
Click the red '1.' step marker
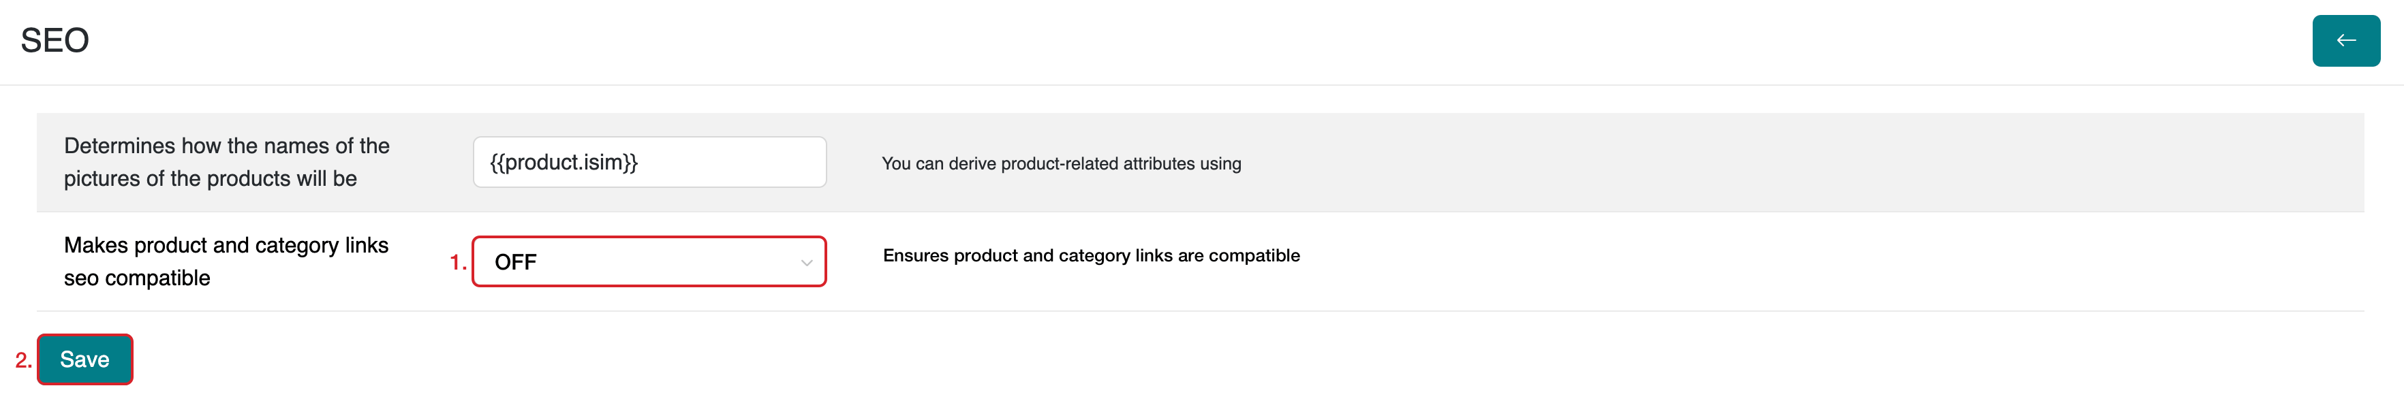tap(457, 263)
